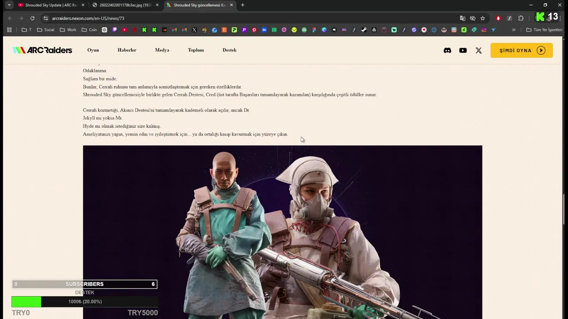
Task: Open the YouTube bookmark in bookmarks bar
Action: (125, 30)
